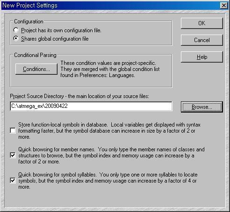
Task: Enable storing function-local symbols in database
Action: [13, 130]
